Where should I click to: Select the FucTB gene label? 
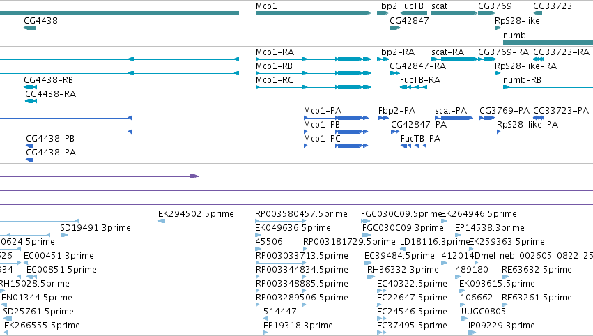coord(412,6)
